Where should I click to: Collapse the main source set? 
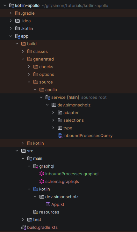click(x=23, y=158)
